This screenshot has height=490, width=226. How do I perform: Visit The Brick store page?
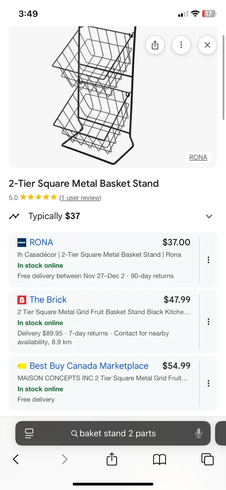click(48, 300)
